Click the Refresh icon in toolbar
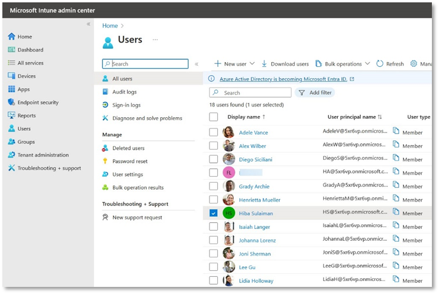Screen dimensions: 439x294 tap(380, 64)
